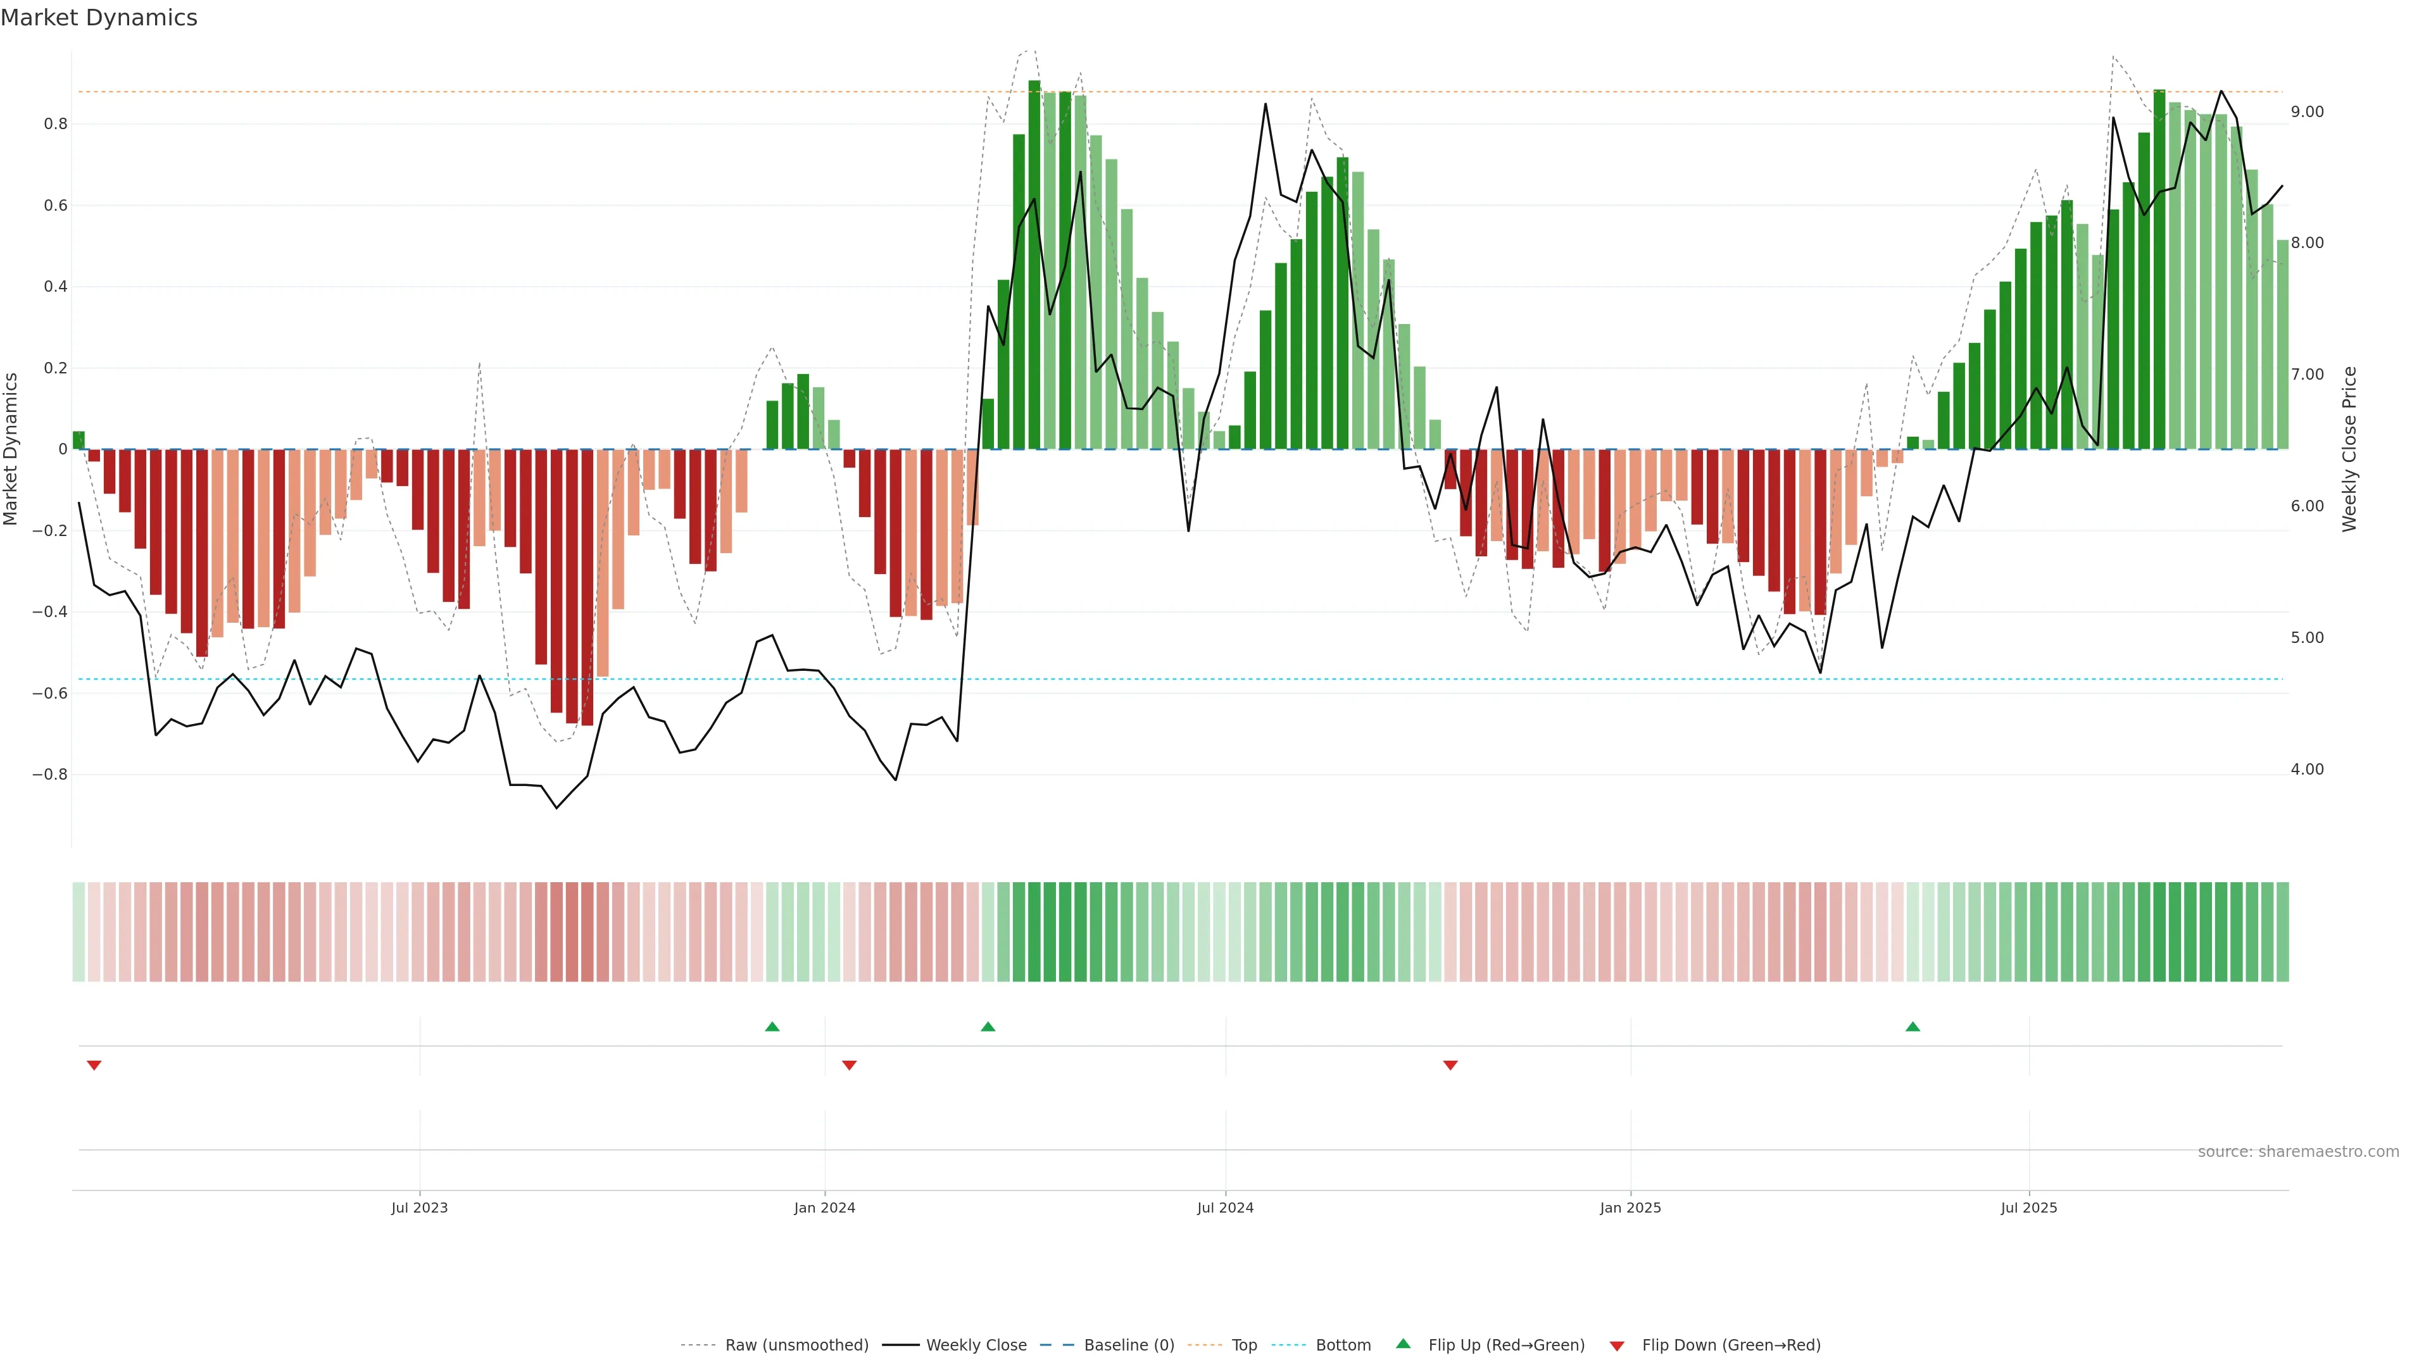
Task: Toggle the Baseline (0) legend entry
Action: [1129, 1345]
